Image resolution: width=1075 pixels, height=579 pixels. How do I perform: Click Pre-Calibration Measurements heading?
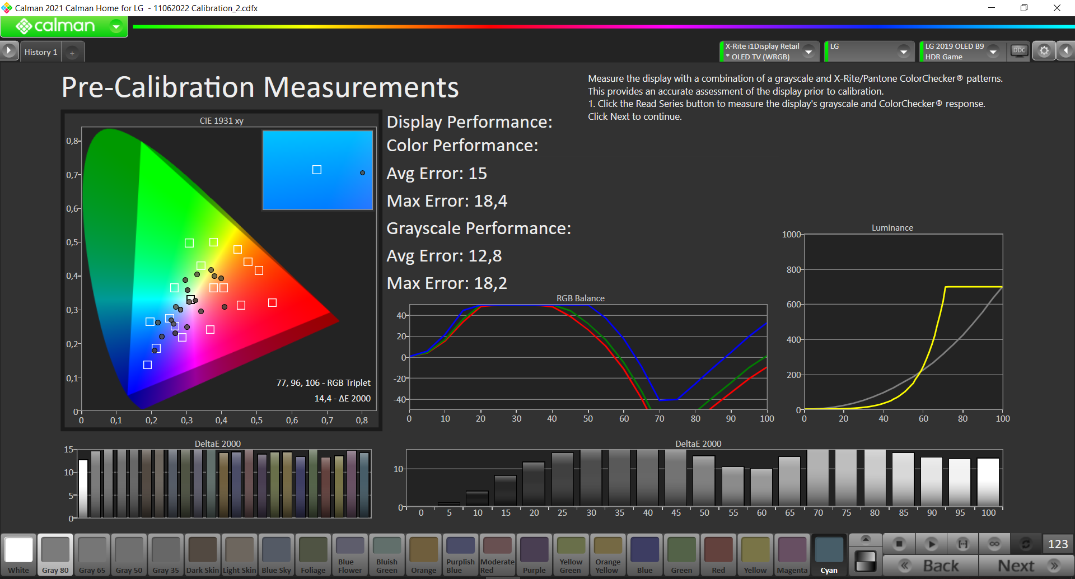point(260,87)
